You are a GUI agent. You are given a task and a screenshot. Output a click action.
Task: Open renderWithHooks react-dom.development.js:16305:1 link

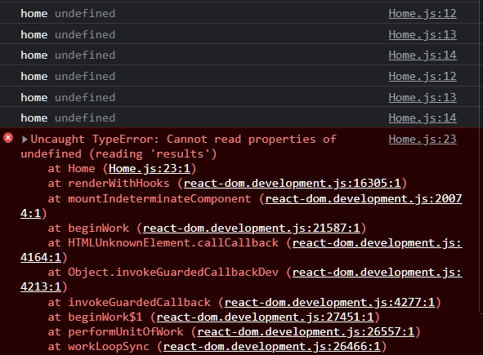click(292, 184)
